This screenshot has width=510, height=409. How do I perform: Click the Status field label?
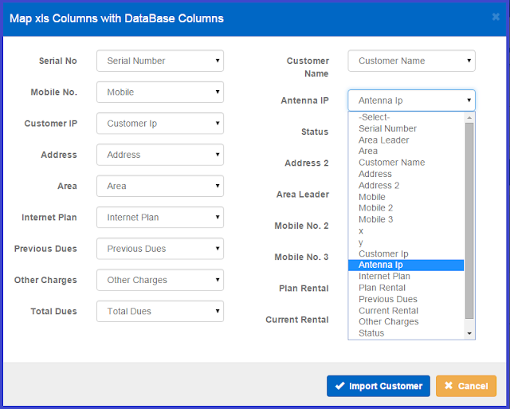point(315,132)
